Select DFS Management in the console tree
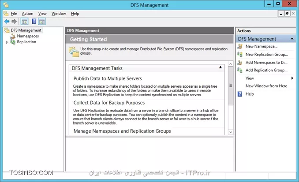Viewport: 299px width, 182px height. tap(26, 30)
